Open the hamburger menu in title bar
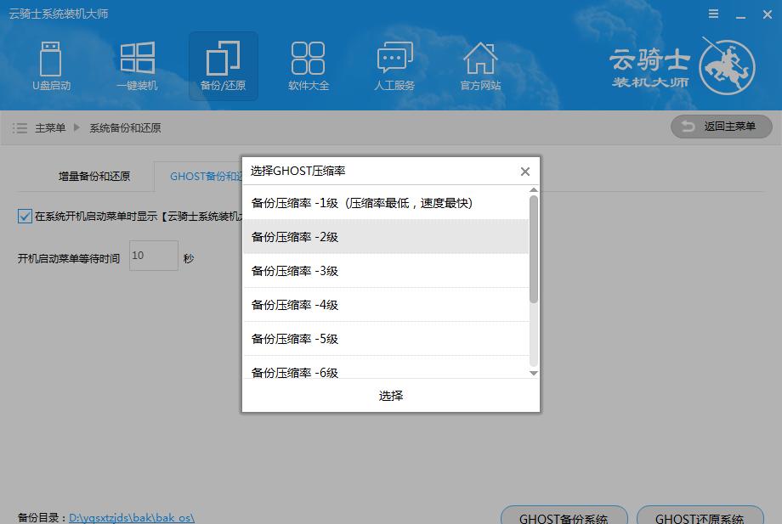Screen dimensions: 782x524 pos(714,14)
